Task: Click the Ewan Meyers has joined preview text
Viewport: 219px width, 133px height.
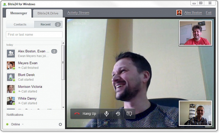Action: (33, 56)
